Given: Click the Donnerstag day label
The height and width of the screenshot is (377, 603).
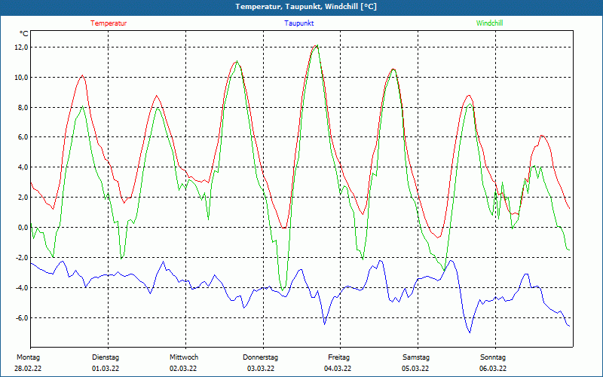Looking at the screenshot, I should (260, 357).
